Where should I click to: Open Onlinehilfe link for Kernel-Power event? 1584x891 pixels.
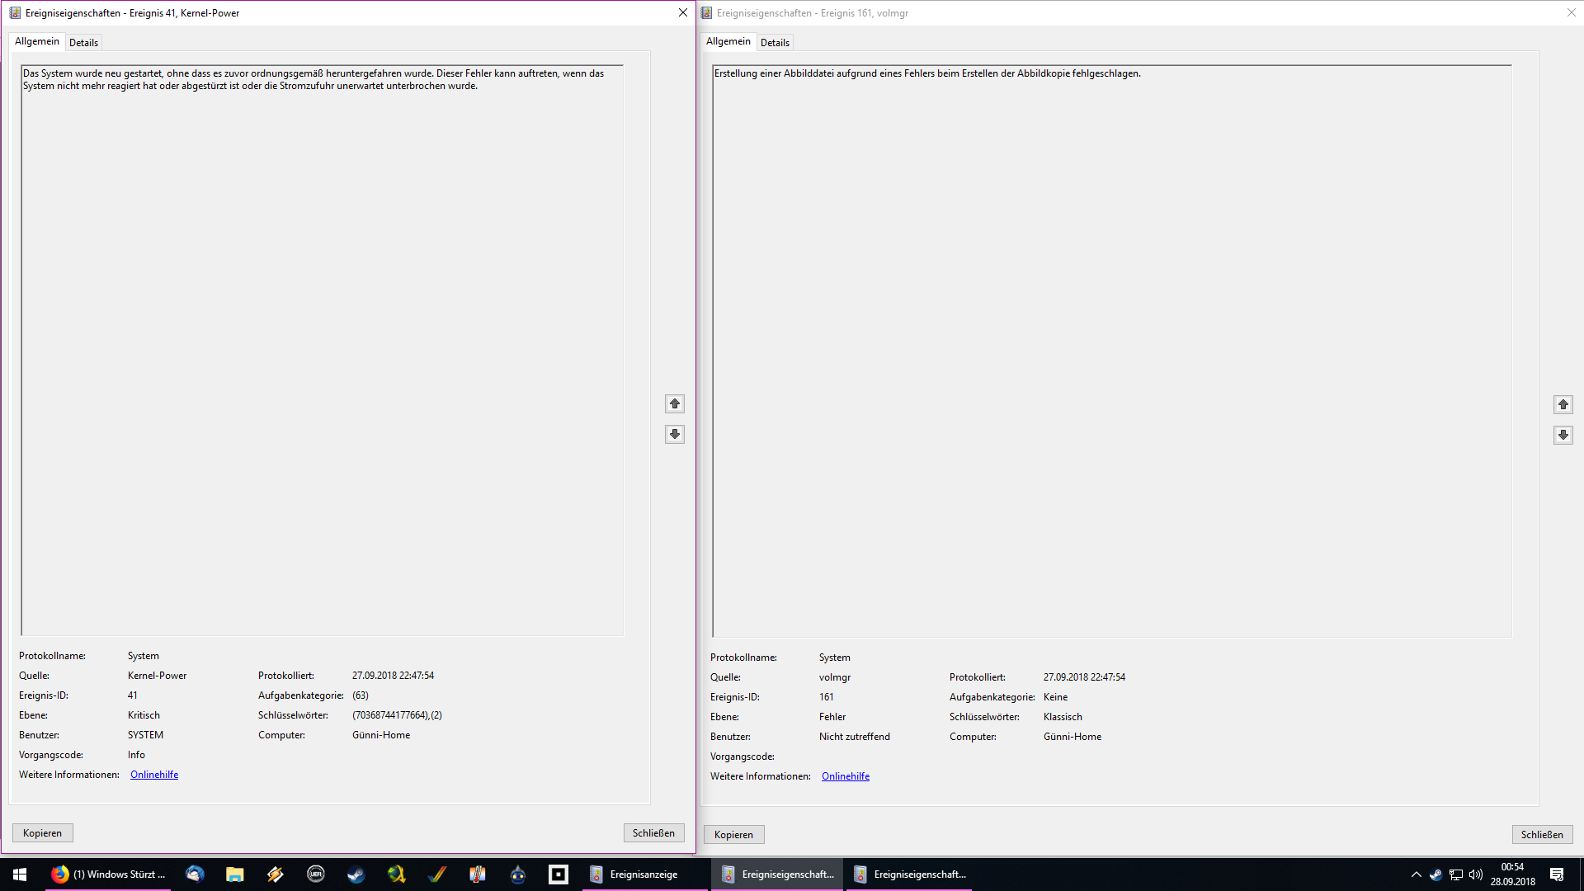154,775
